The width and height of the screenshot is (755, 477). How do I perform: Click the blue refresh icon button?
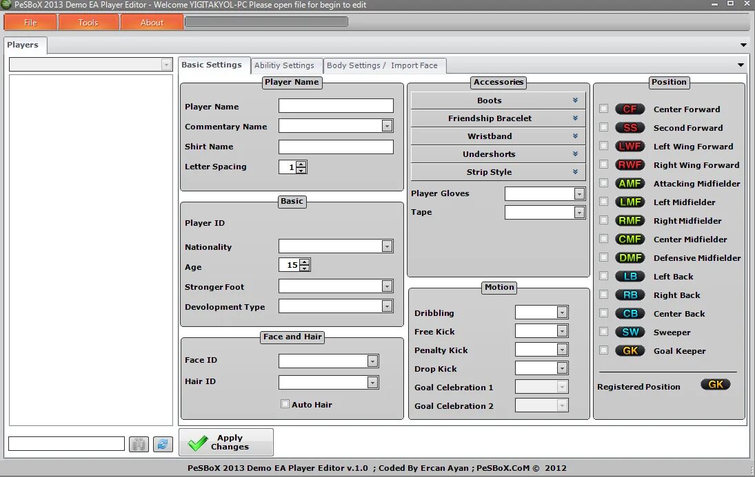(163, 444)
